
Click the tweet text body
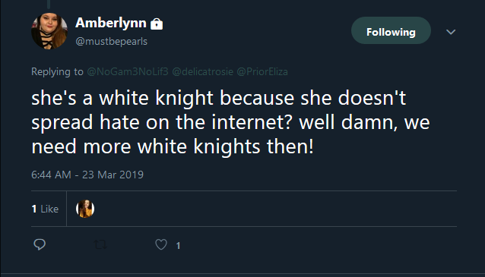(230, 122)
